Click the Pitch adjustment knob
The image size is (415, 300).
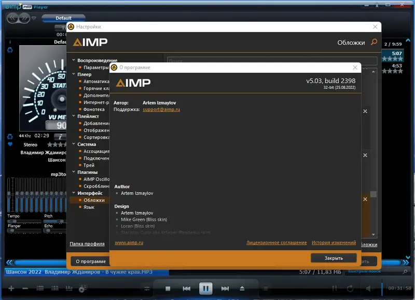pos(60,221)
